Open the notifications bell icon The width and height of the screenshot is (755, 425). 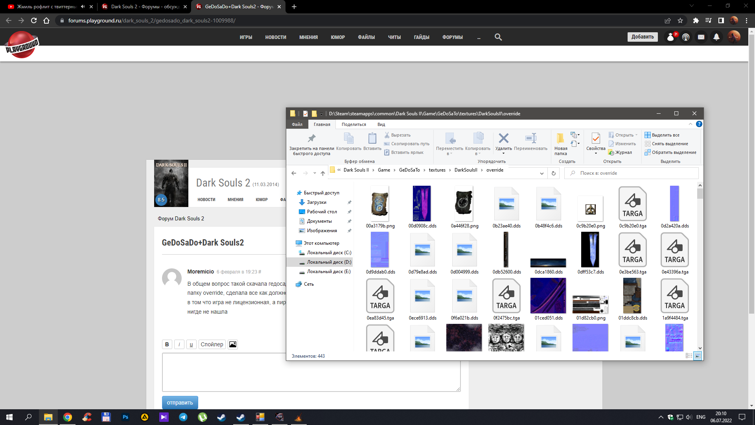[716, 37]
